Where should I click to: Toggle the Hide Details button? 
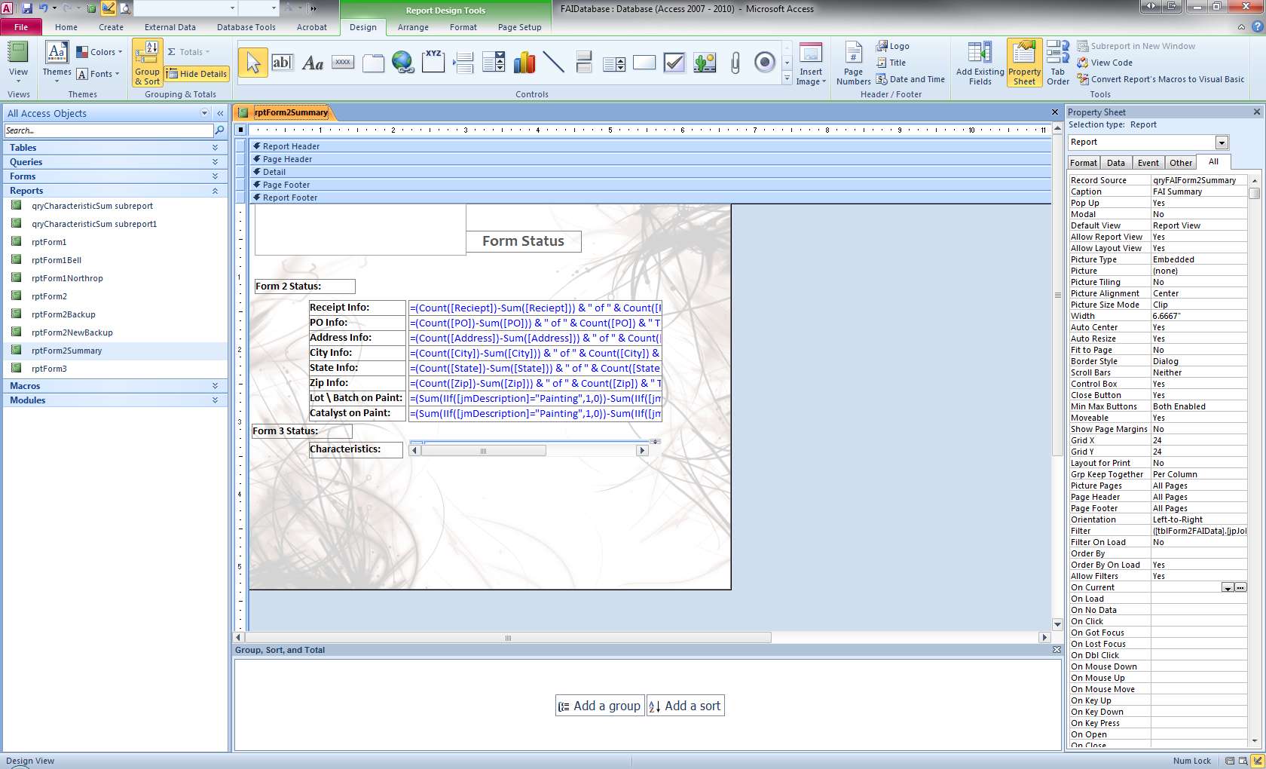(x=197, y=74)
